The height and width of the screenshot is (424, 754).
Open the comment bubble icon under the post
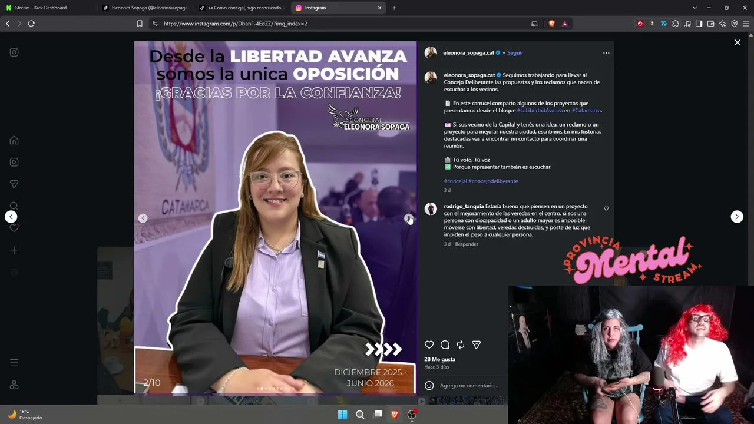pyautogui.click(x=445, y=345)
